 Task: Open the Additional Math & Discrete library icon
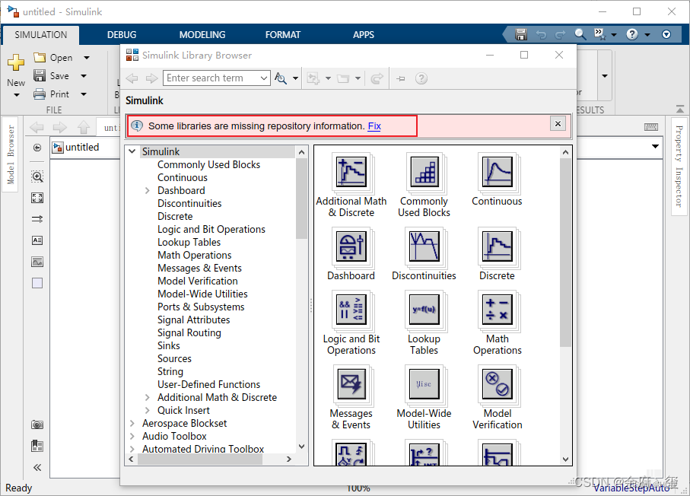click(351, 172)
